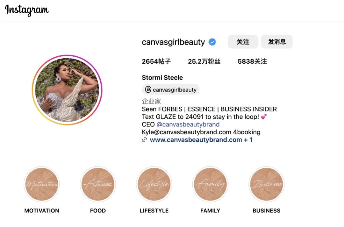344x227 pixels.
Task: Click the blue verified badge
Action: (212, 42)
